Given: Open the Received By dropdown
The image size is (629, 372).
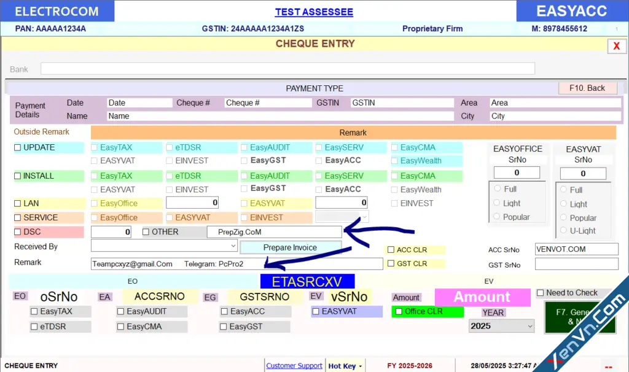Looking at the screenshot, I should pyautogui.click(x=164, y=246).
